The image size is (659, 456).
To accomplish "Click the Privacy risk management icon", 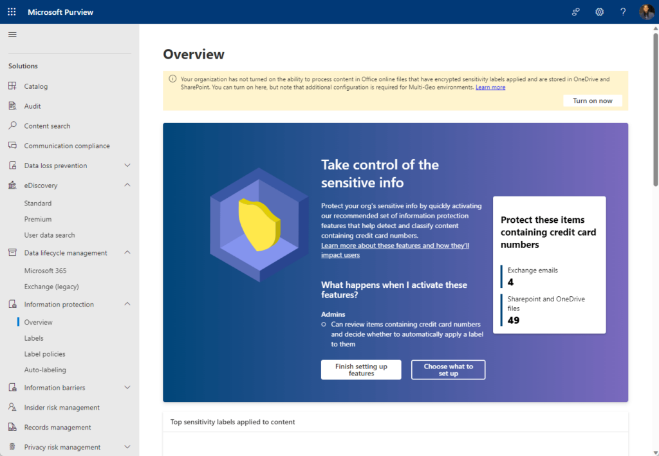I will 13,447.
